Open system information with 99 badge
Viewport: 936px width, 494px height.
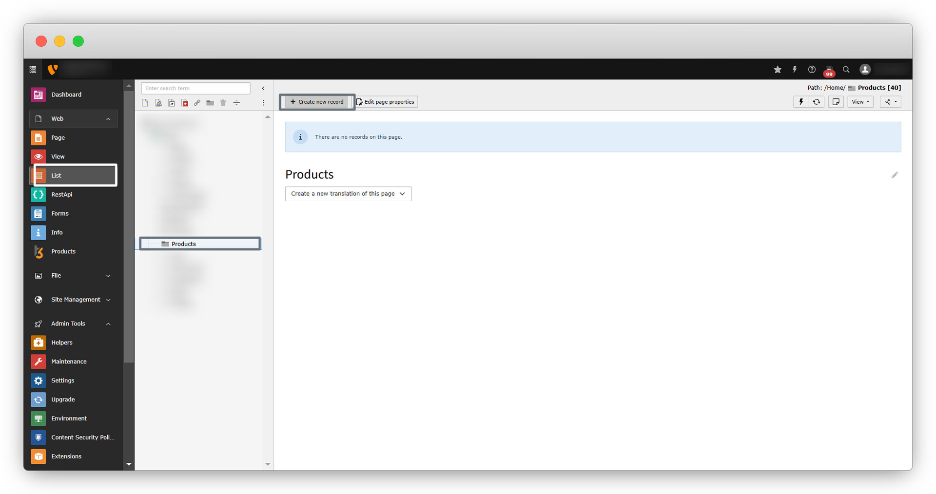[829, 70]
